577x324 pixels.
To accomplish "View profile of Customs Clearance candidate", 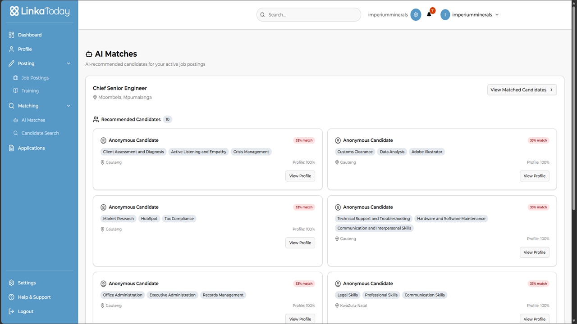I will [535, 176].
